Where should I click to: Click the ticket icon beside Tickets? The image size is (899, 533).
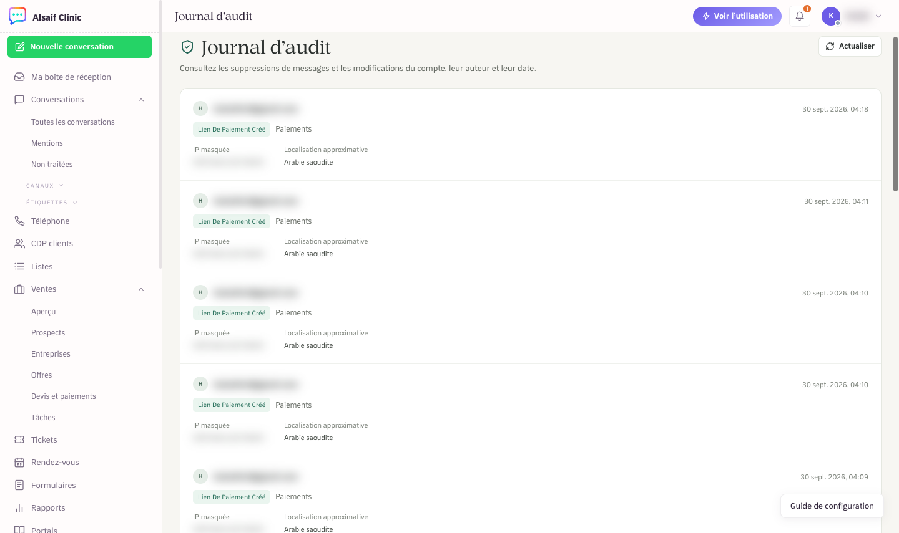[x=19, y=440]
